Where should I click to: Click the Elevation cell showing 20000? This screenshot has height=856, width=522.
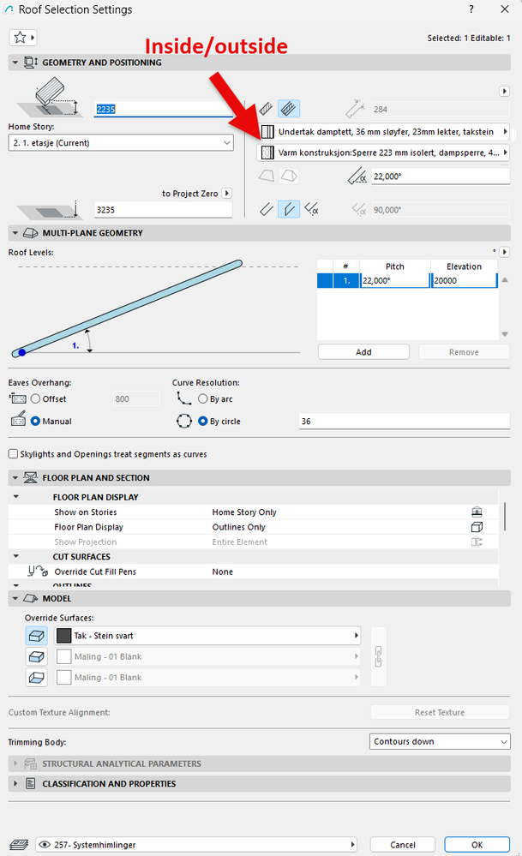click(x=464, y=280)
